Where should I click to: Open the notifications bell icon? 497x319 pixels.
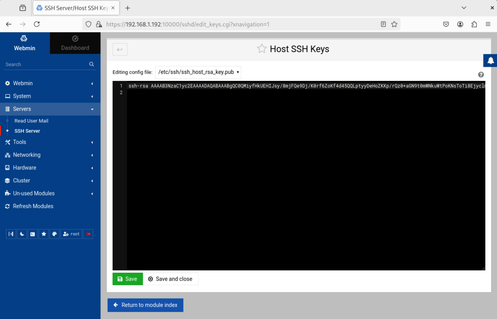[491, 60]
